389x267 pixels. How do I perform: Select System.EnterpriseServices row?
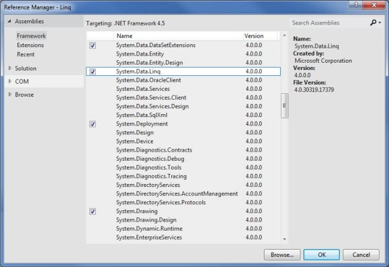[183, 237]
